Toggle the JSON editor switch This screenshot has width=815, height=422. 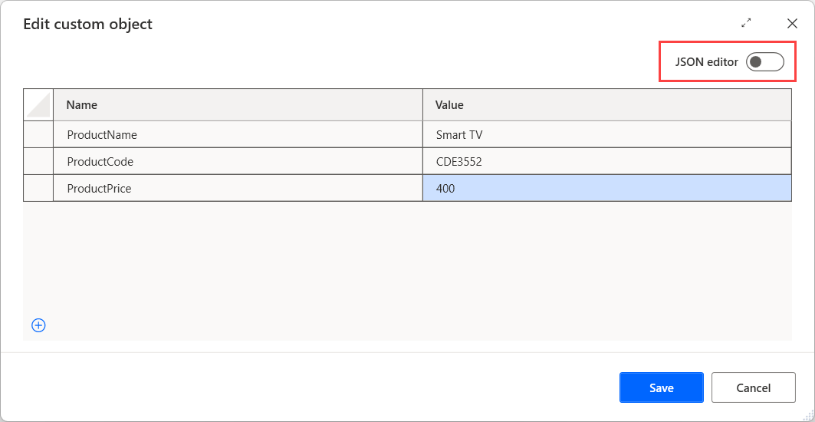point(764,62)
